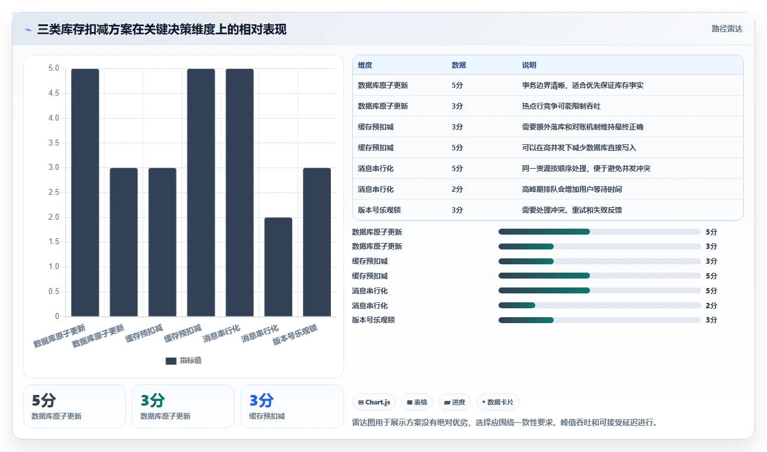Screen dimensions: 767x452
Task: Click the 5.0 label on the chart y-axis
Action: click(53, 68)
